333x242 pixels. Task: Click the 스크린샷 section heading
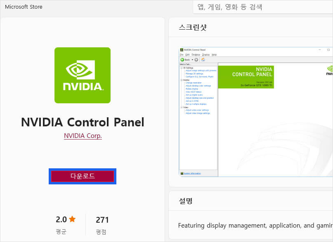click(193, 27)
